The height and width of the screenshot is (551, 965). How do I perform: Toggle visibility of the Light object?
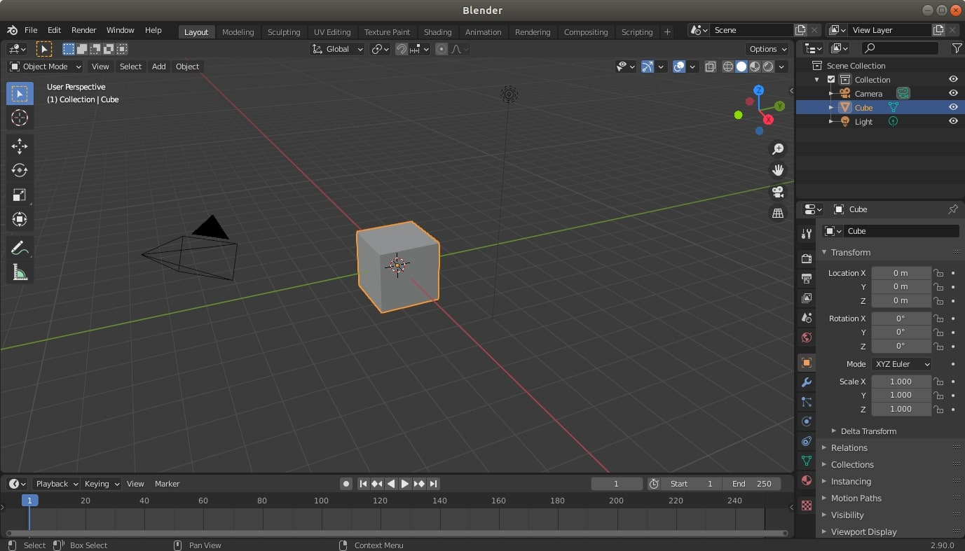(953, 121)
